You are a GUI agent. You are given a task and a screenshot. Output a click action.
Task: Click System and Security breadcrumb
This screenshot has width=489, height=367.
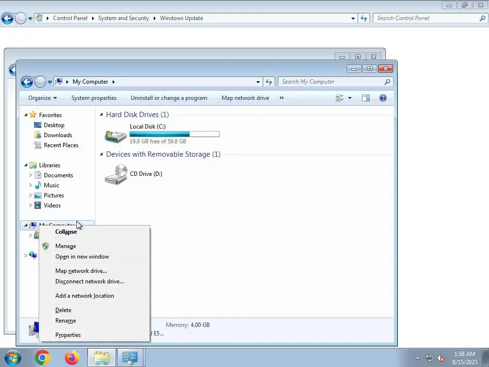click(x=124, y=19)
